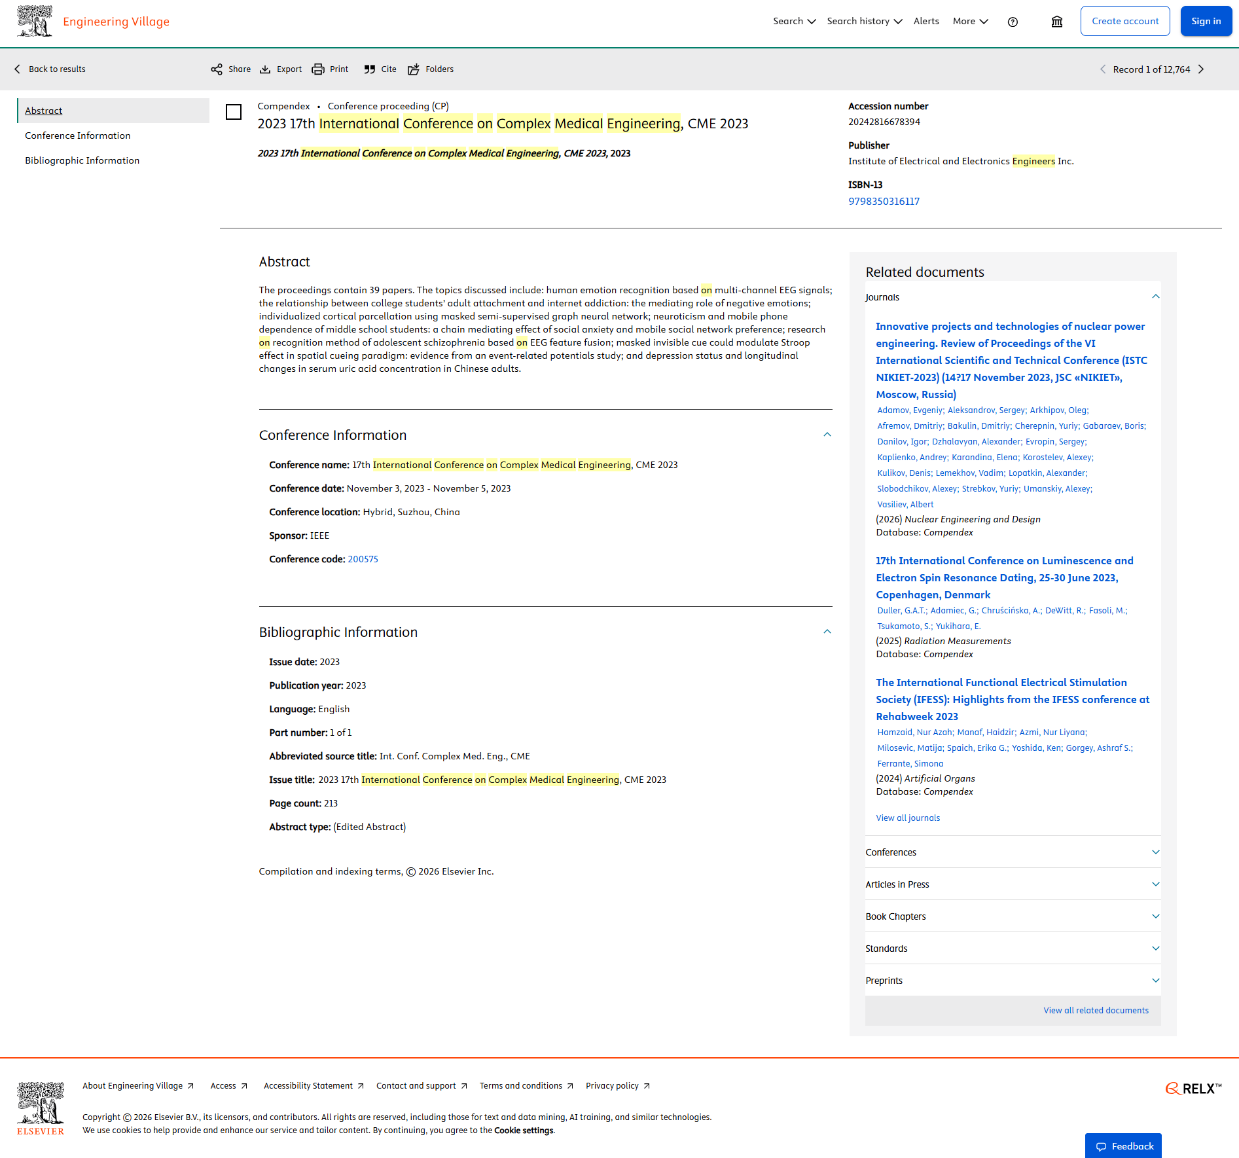Open the Cite quotation icon

[370, 69]
